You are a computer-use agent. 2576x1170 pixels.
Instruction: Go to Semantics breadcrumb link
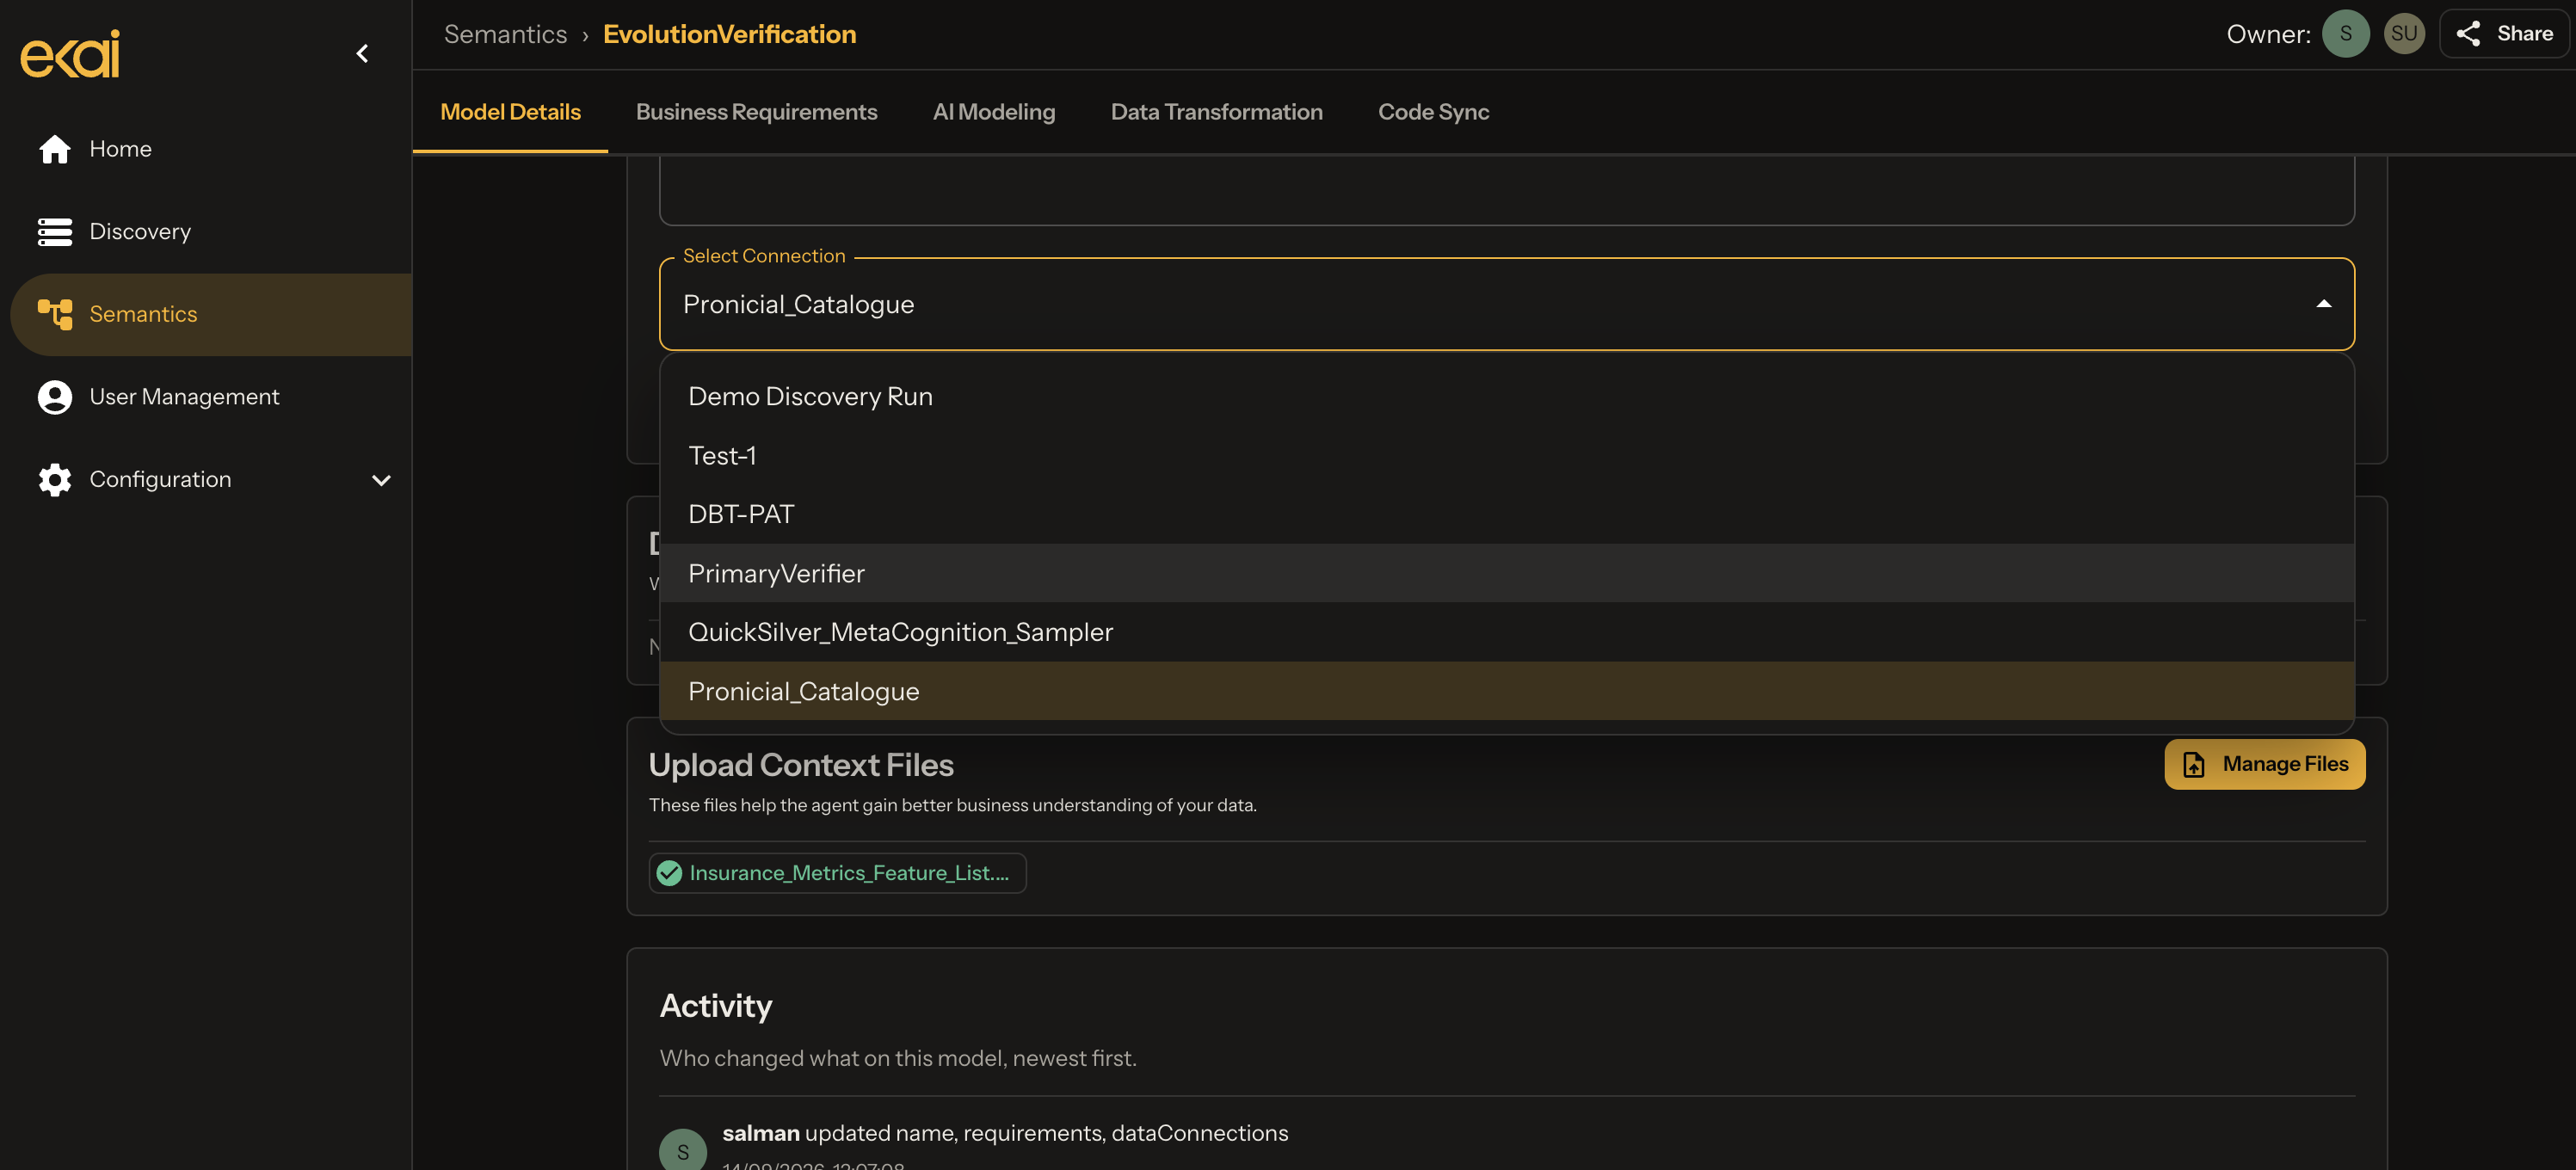[x=505, y=34]
